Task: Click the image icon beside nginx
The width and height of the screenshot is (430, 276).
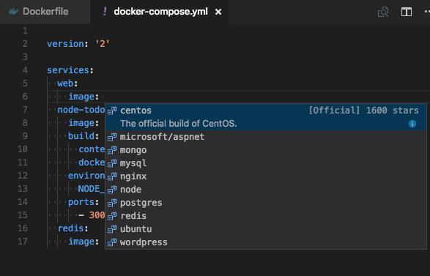Action: tap(112, 176)
